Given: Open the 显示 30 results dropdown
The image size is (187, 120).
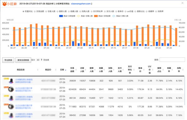Looking at the screenshot, I should pos(40,60).
